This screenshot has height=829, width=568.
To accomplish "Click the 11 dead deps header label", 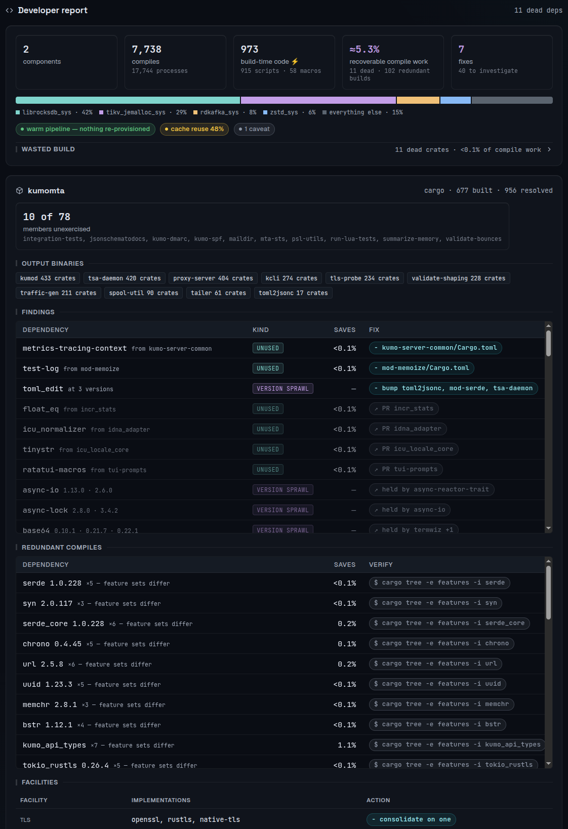I will (538, 10).
